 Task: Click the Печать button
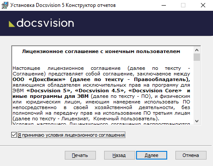(80, 155)
